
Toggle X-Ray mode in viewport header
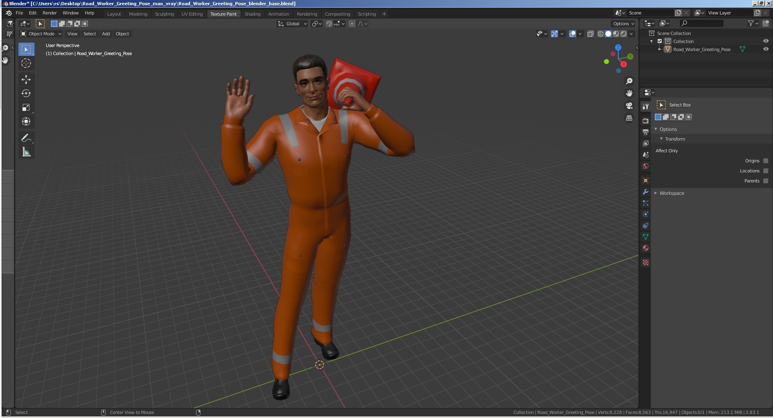click(x=591, y=34)
